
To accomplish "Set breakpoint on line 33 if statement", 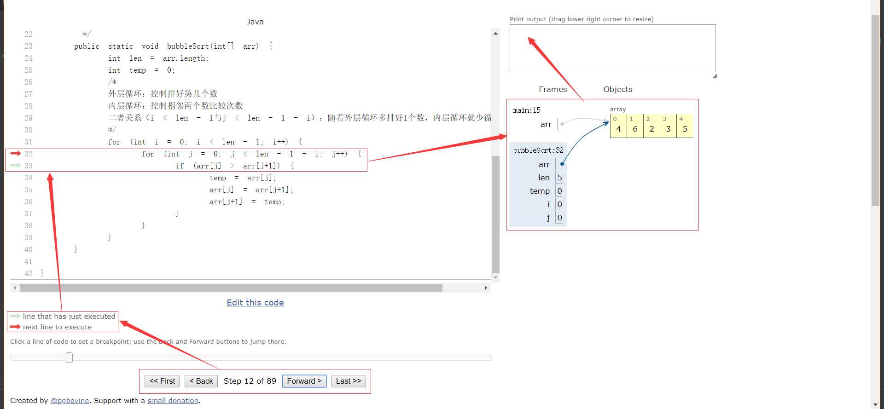I will [235, 166].
